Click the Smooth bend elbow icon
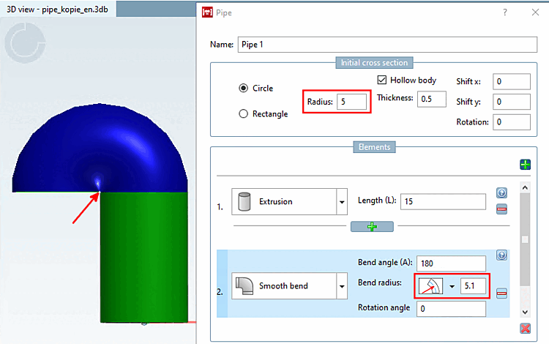Screen dimensions: 549x344 244,285
